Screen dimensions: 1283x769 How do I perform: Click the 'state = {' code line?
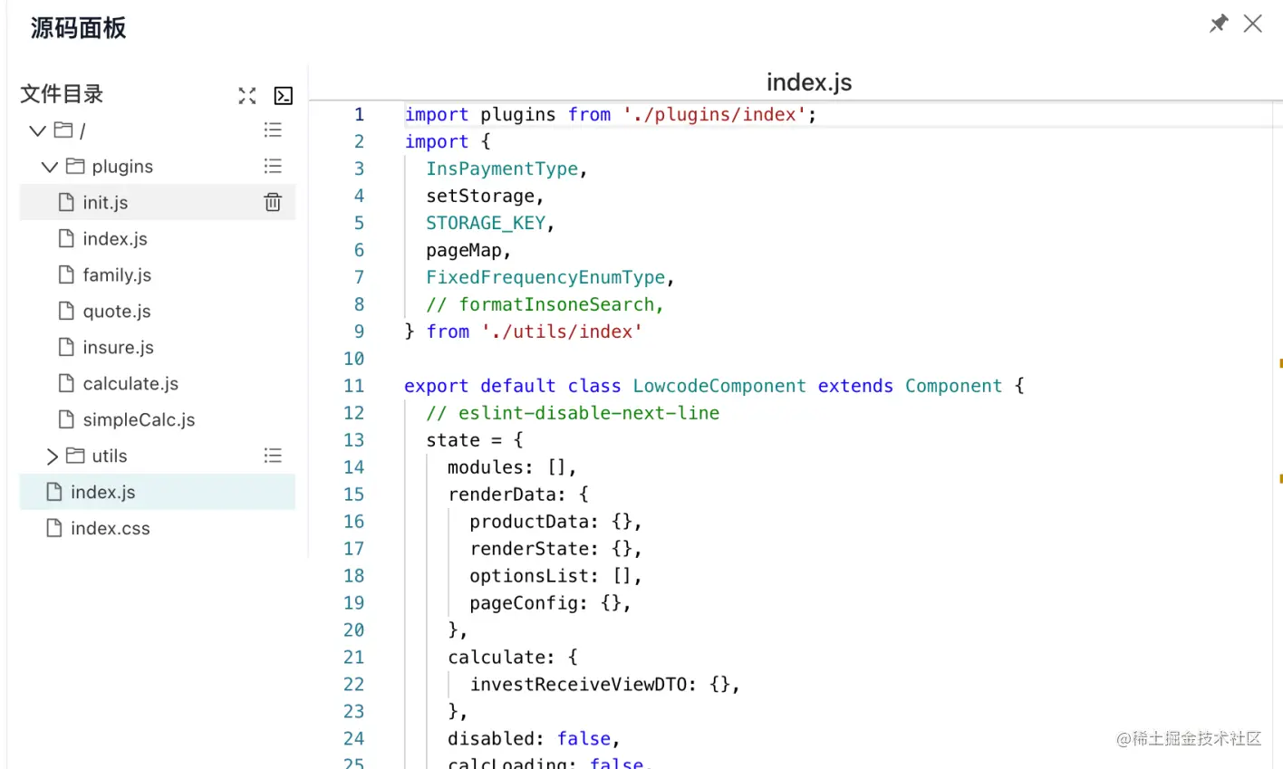[x=475, y=441]
